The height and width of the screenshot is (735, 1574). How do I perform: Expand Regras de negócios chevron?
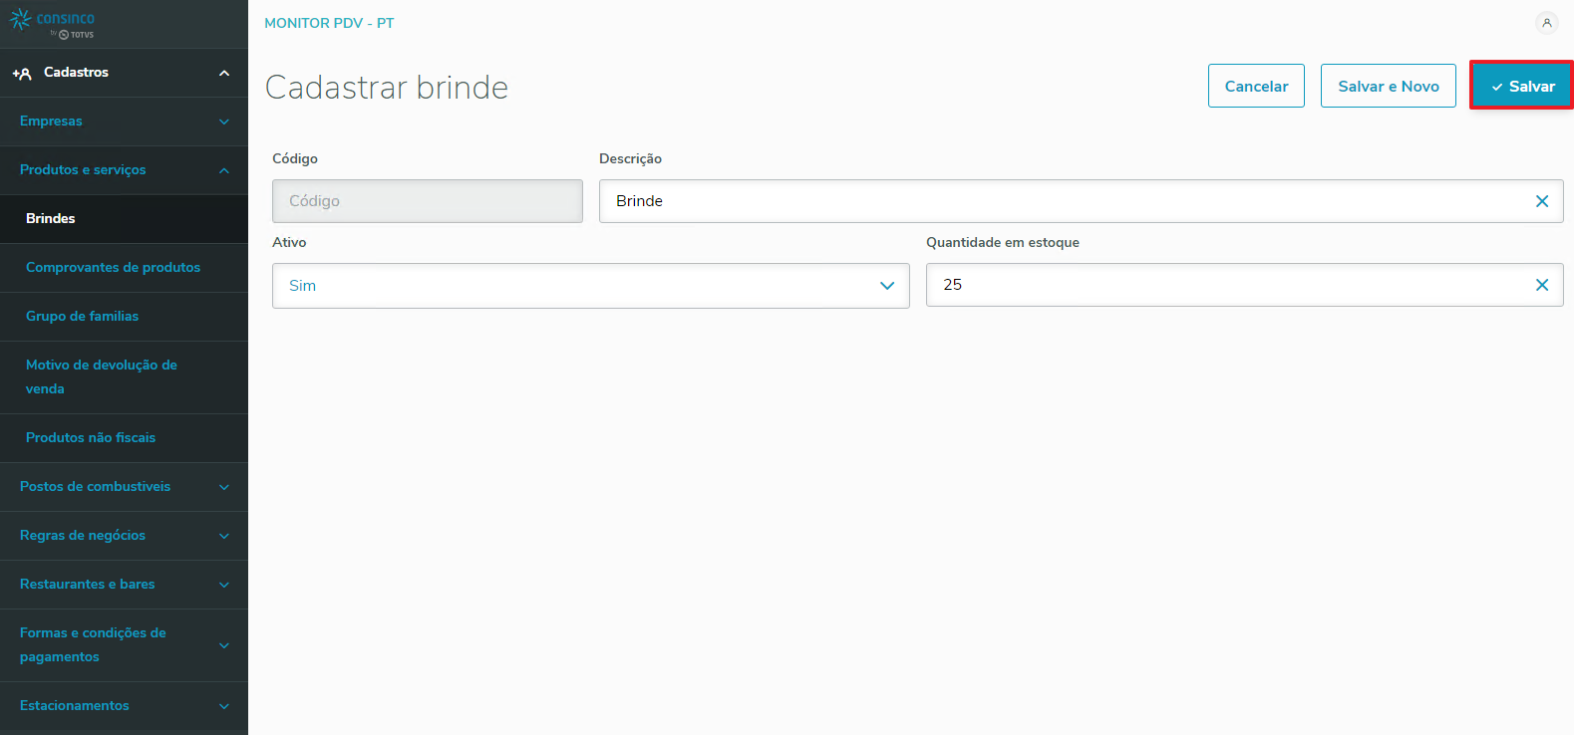(x=224, y=536)
